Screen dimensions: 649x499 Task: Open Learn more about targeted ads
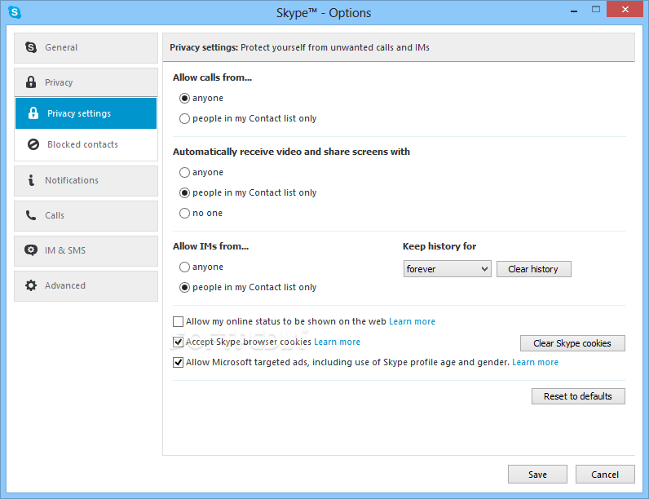coord(535,363)
